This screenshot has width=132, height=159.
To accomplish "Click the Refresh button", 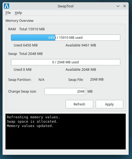I will tap(79, 104).
